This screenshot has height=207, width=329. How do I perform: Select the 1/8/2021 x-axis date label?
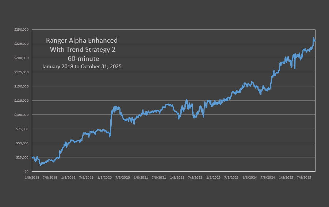pos(141,177)
